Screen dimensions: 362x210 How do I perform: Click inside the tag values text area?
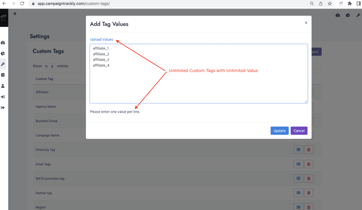coord(198,81)
